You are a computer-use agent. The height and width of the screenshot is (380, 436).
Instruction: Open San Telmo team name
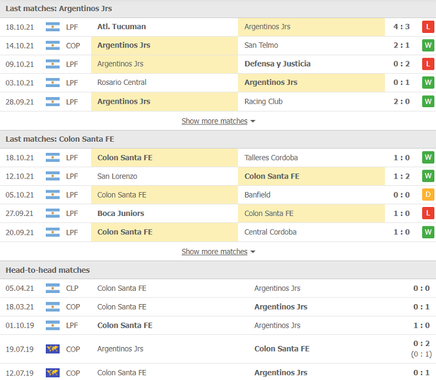pyautogui.click(x=261, y=45)
